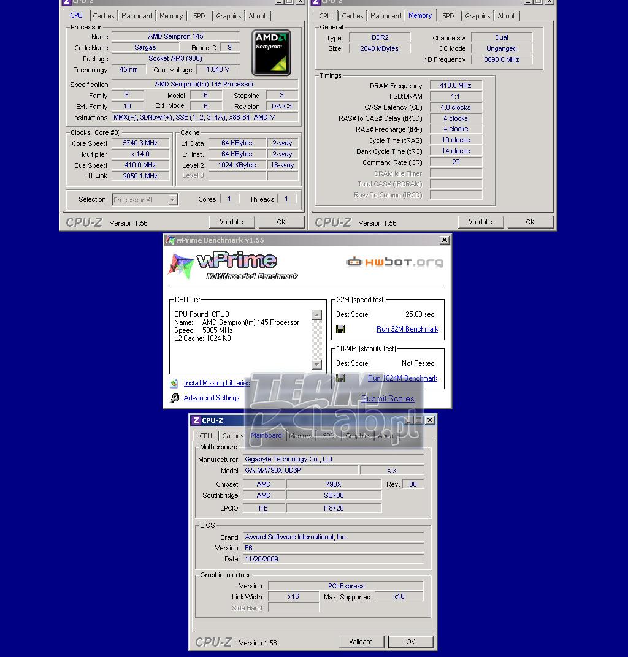Screen dimensions: 628x657
Task: Click the HWBOT.org logo
Action: 394,262
